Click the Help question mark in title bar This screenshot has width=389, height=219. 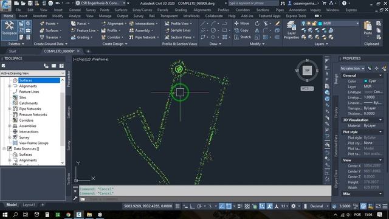pos(345,3)
